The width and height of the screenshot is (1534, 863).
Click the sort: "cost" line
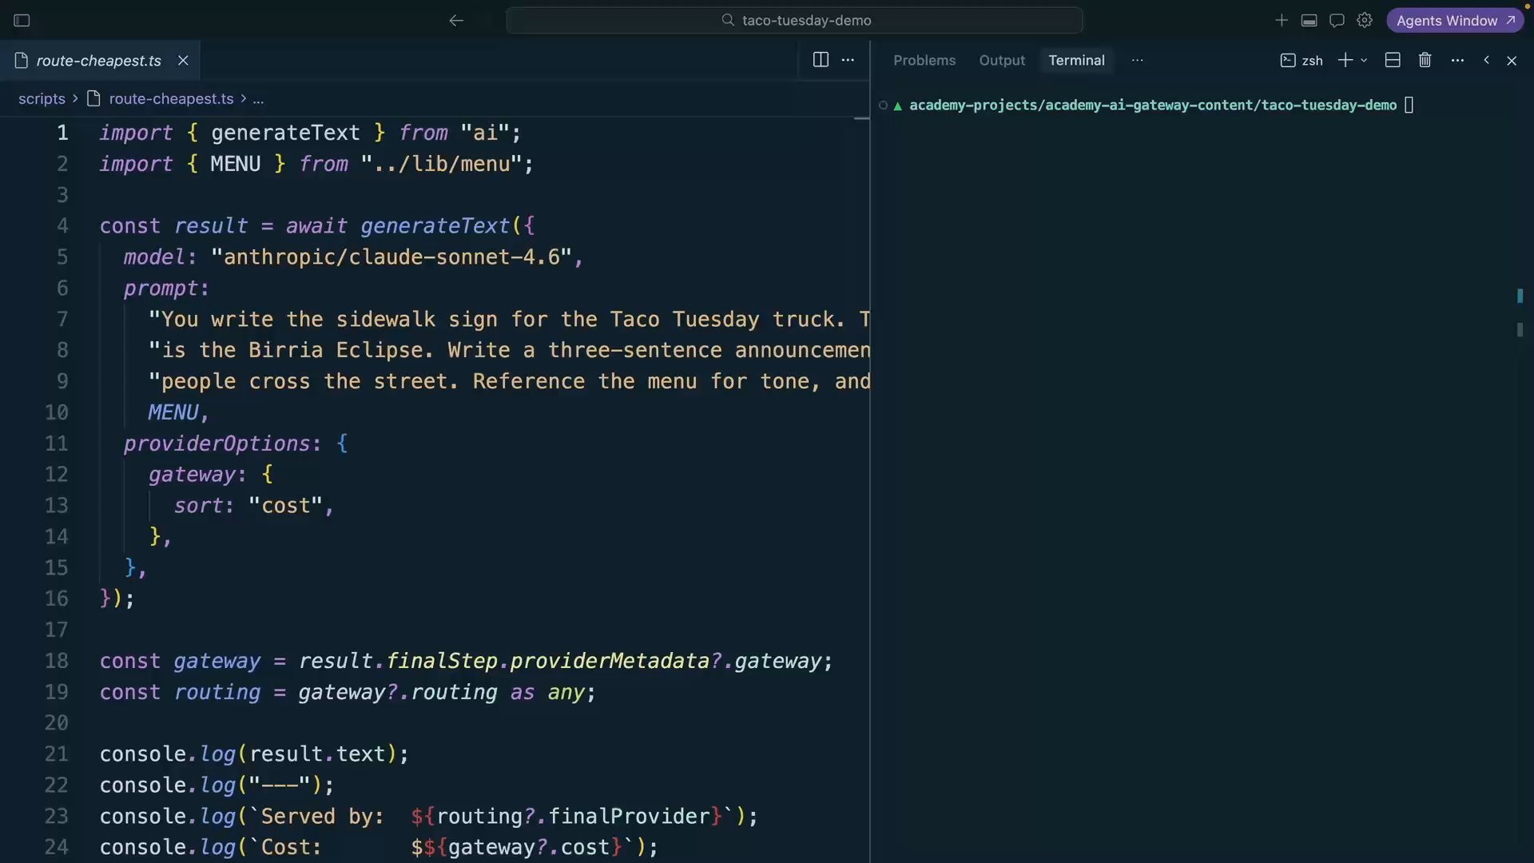pyautogui.click(x=253, y=506)
